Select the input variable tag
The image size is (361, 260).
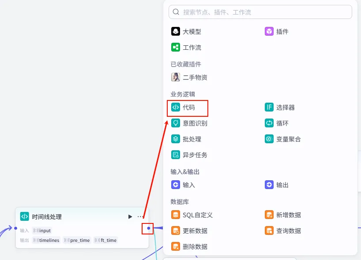(42, 230)
